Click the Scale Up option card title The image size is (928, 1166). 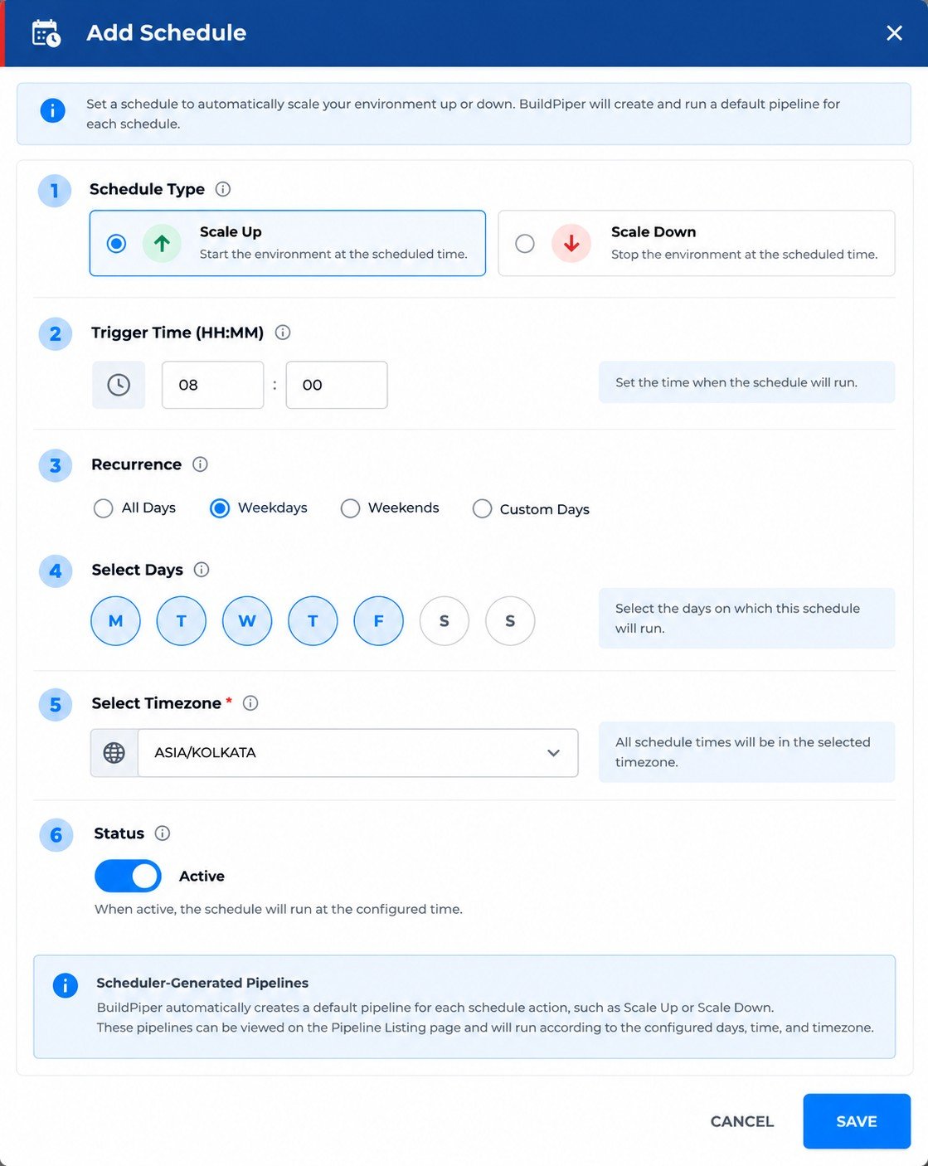coord(231,232)
